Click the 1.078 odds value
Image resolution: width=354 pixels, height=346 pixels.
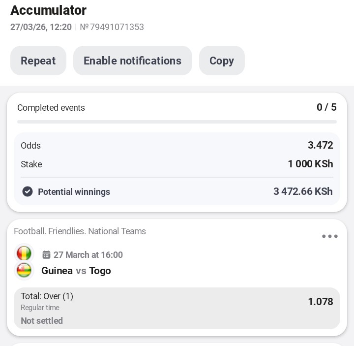pos(321,302)
